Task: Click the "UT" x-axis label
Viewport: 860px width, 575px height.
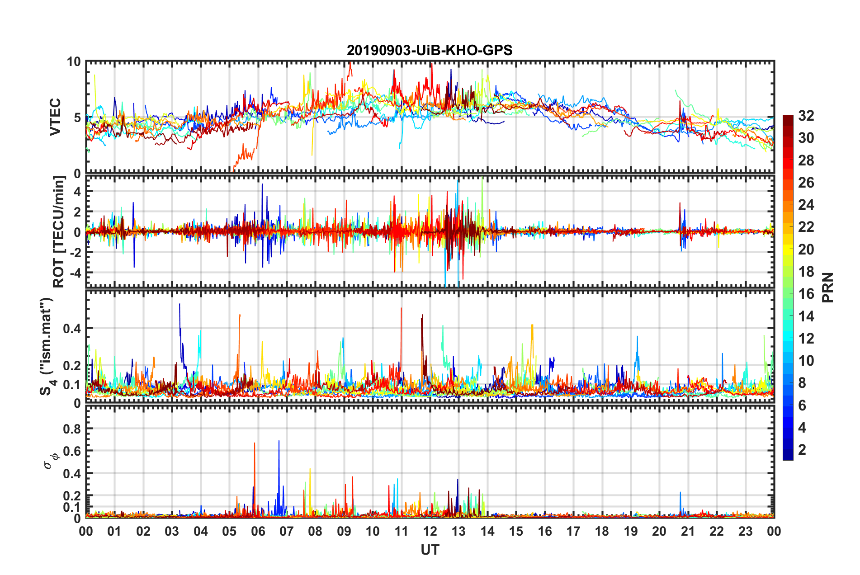Action: point(430,550)
